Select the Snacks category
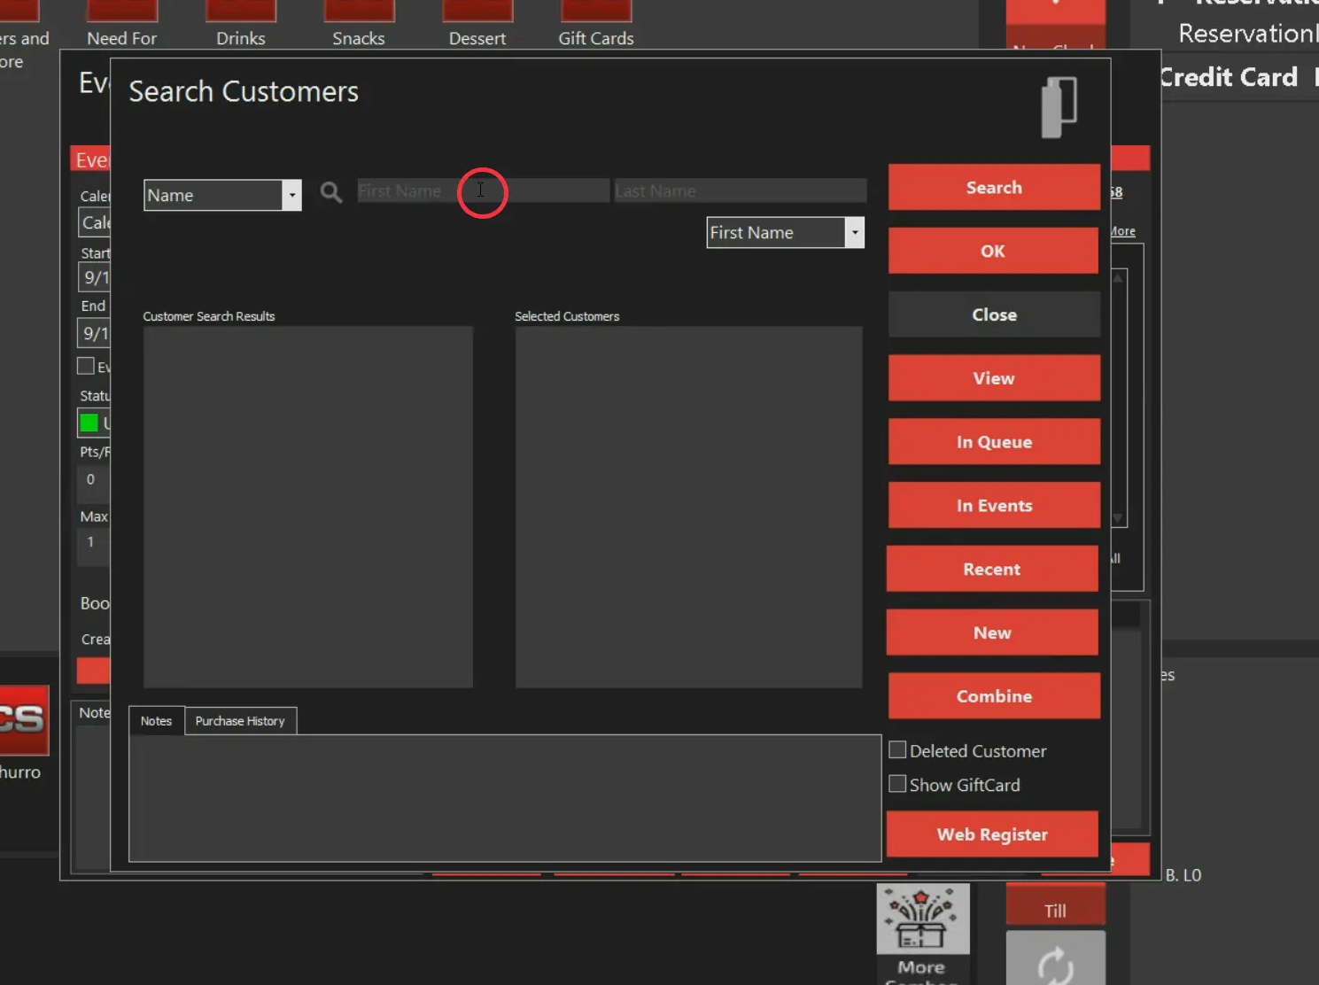1319x985 pixels. coord(359,25)
